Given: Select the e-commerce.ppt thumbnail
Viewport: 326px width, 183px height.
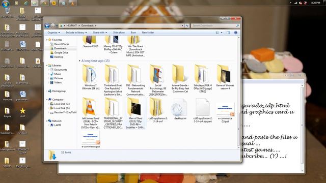Looking at the screenshot, I should [x=91, y=139].
